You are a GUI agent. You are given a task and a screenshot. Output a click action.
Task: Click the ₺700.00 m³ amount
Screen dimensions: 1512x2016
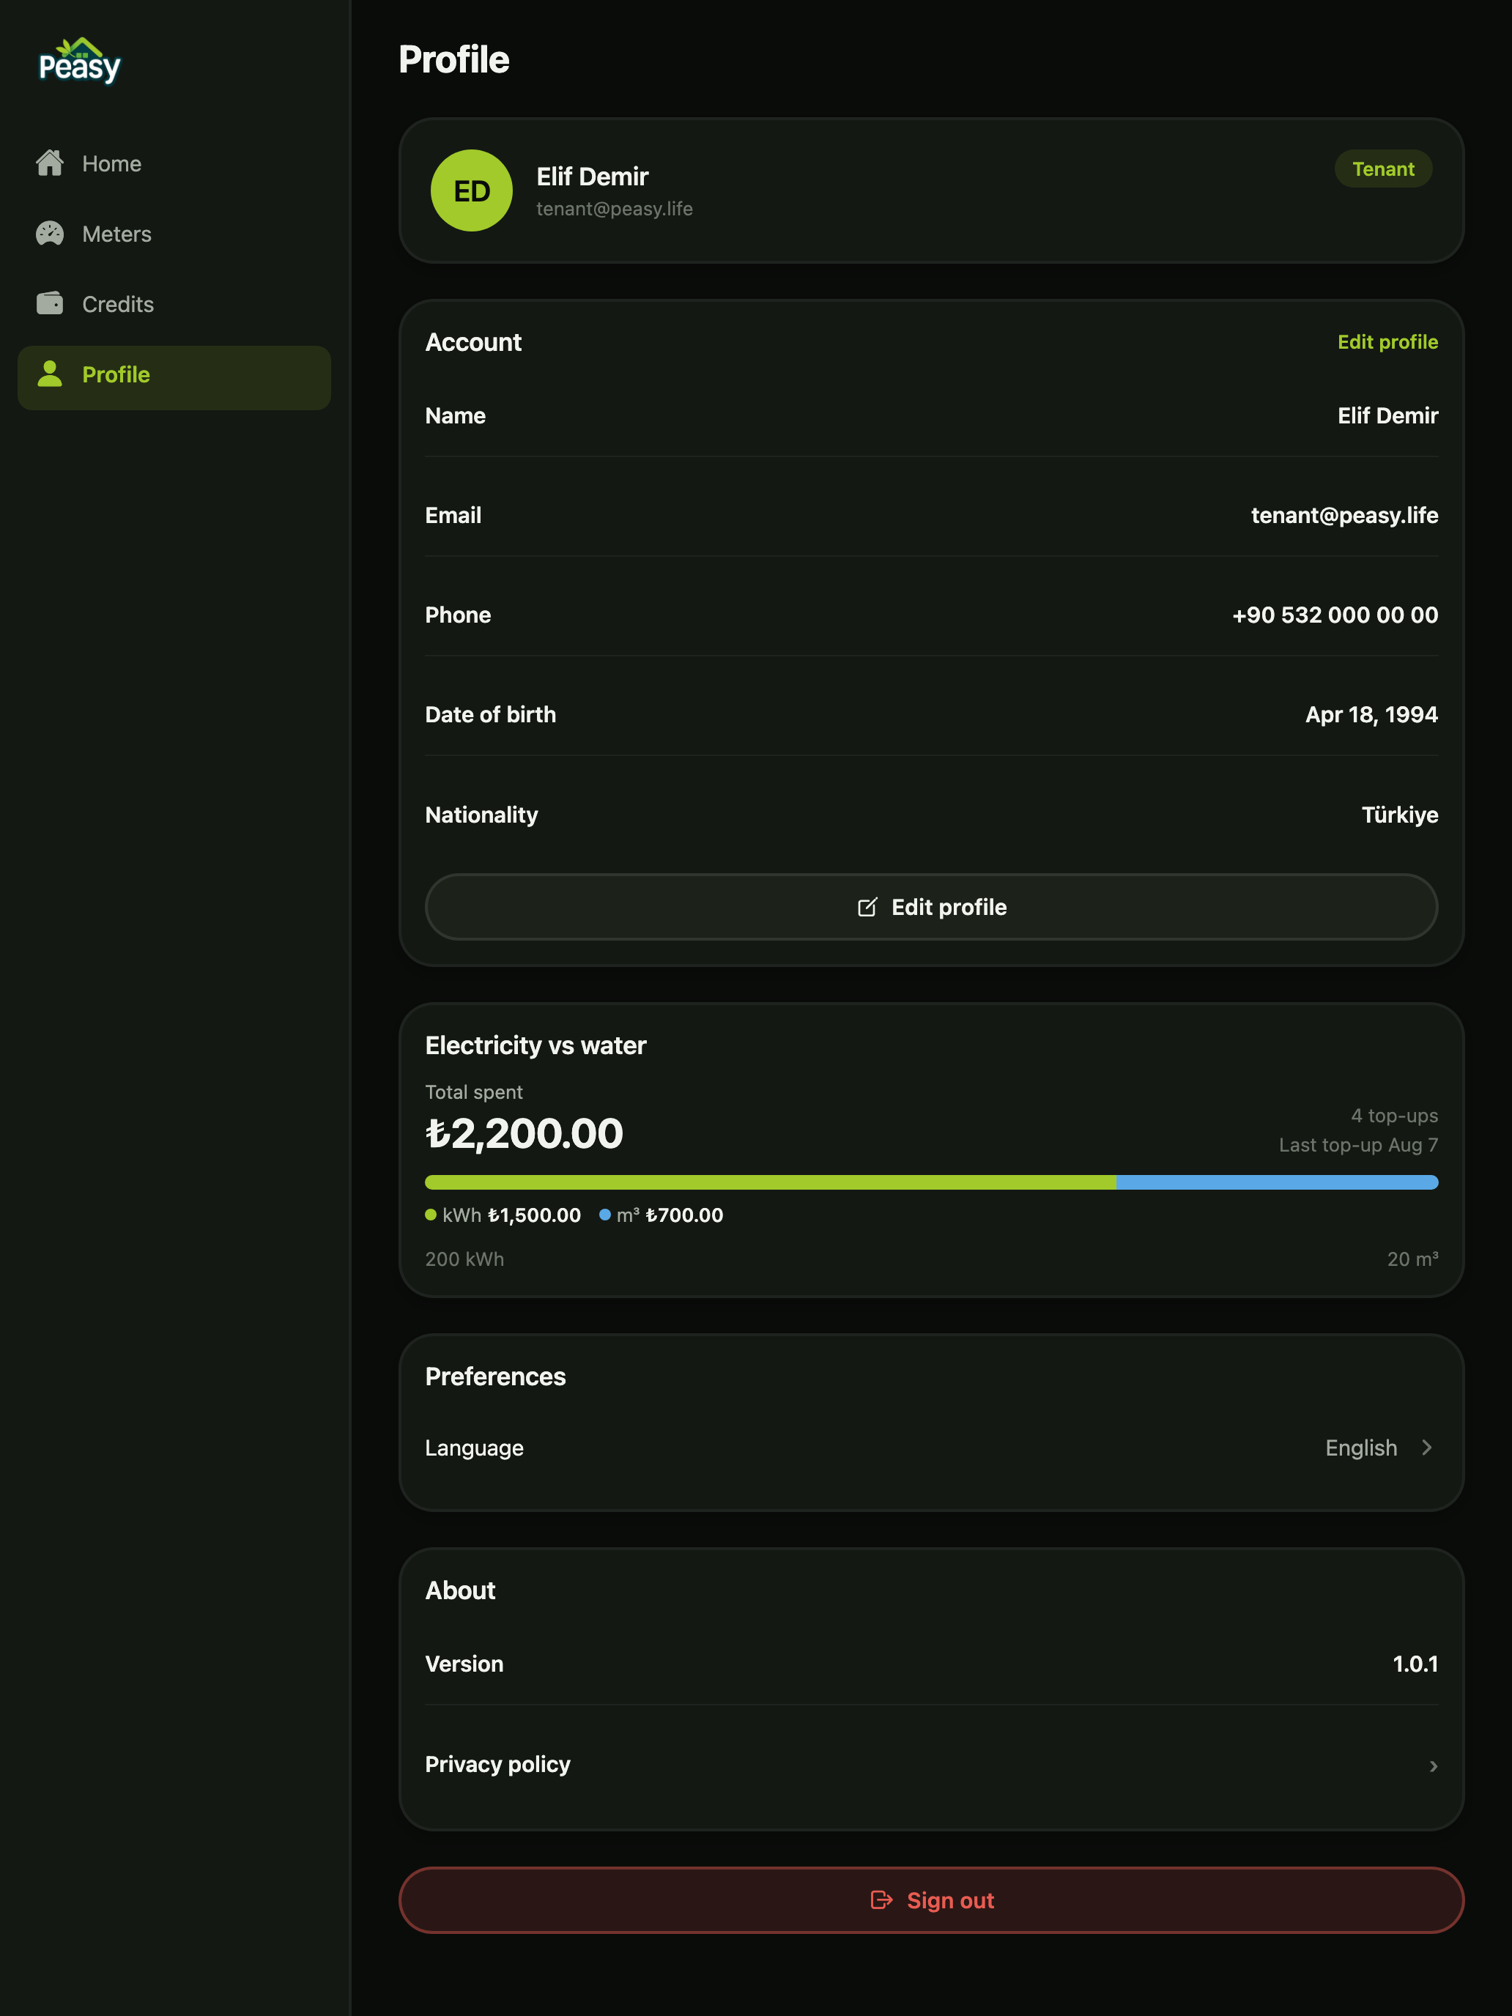point(684,1215)
